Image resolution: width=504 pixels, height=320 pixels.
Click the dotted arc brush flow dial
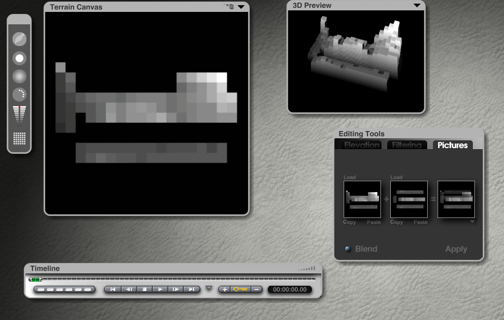click(x=19, y=94)
